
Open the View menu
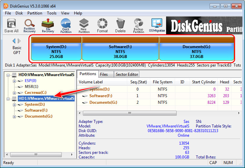tap(65, 13)
